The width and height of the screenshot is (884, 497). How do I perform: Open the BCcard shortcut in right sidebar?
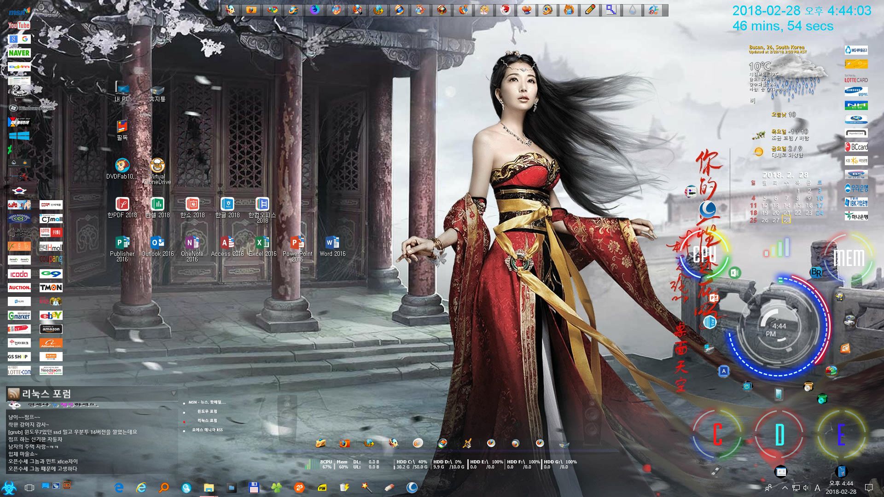[x=856, y=147]
